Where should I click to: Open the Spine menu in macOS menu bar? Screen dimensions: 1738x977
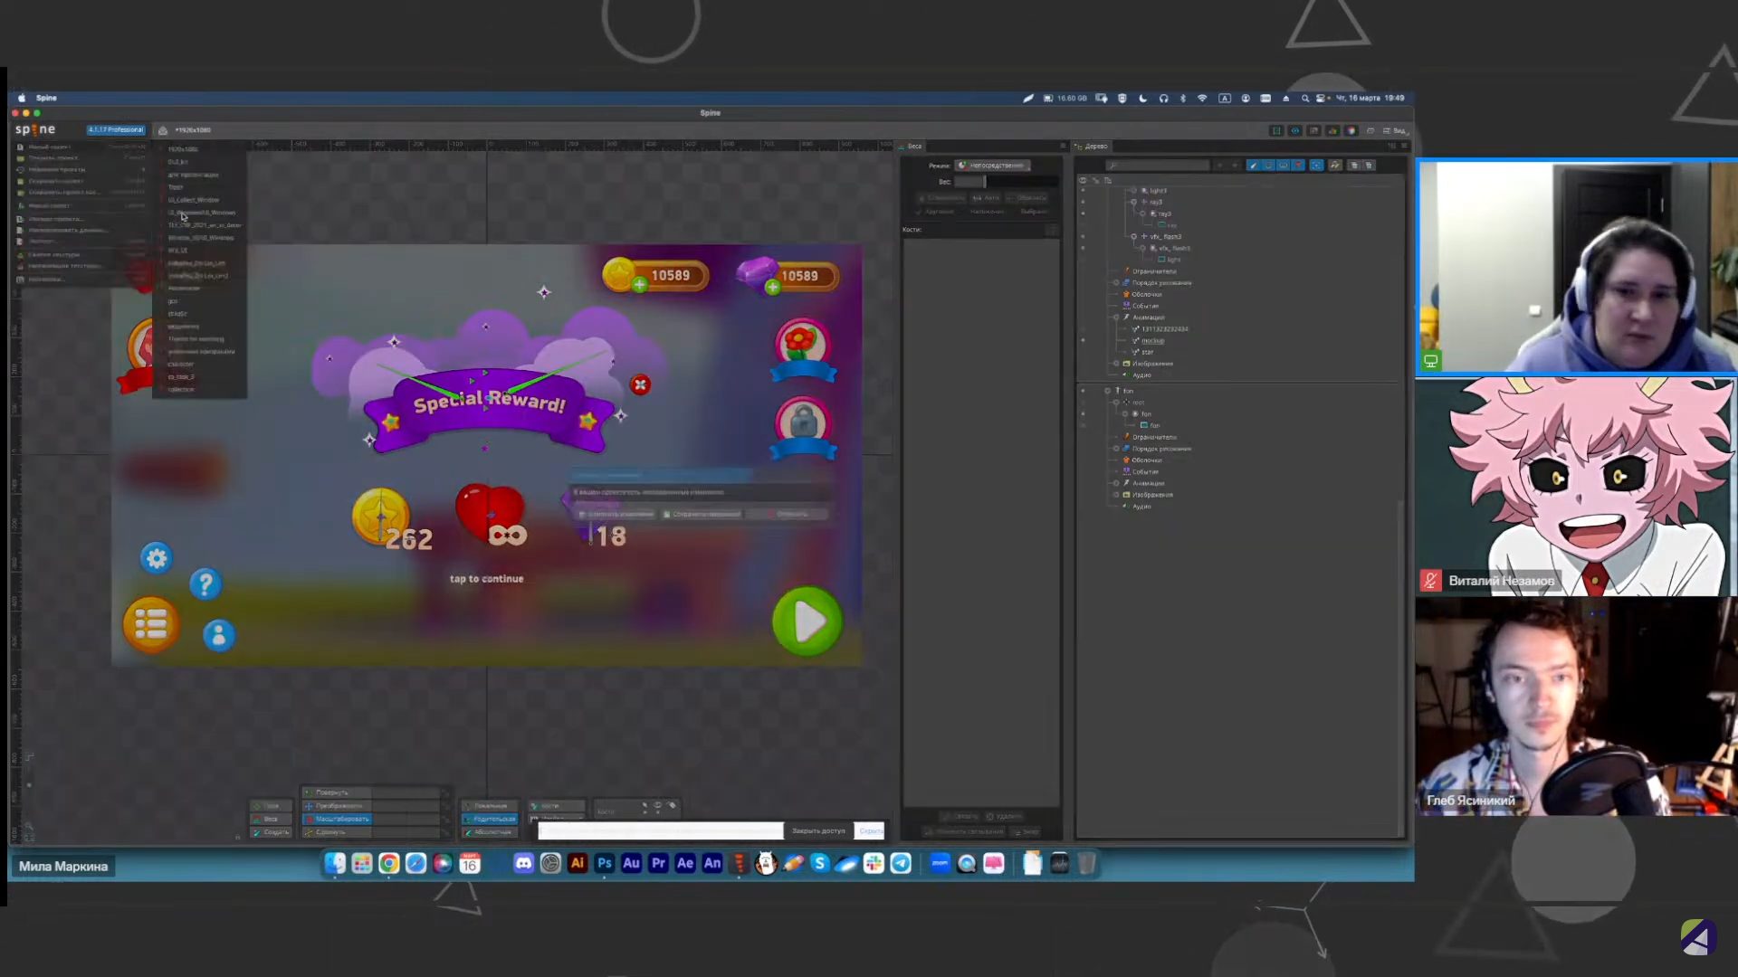(46, 98)
